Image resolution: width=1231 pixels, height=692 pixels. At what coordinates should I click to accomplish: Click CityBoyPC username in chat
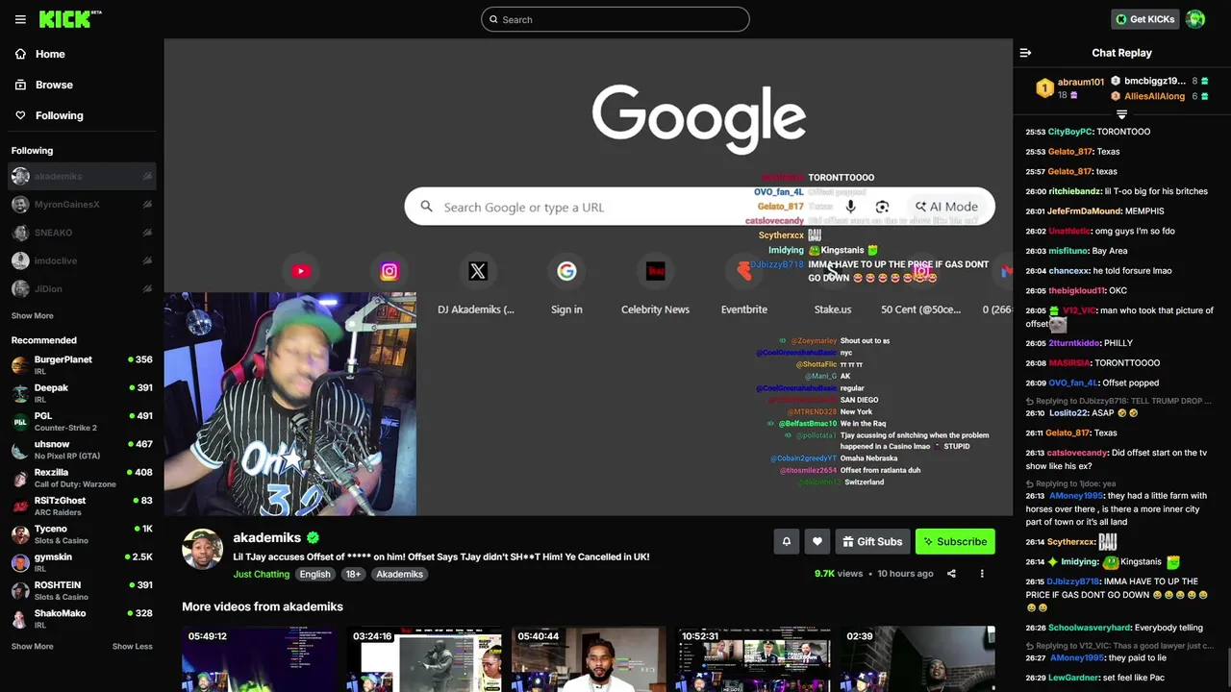(x=1070, y=132)
